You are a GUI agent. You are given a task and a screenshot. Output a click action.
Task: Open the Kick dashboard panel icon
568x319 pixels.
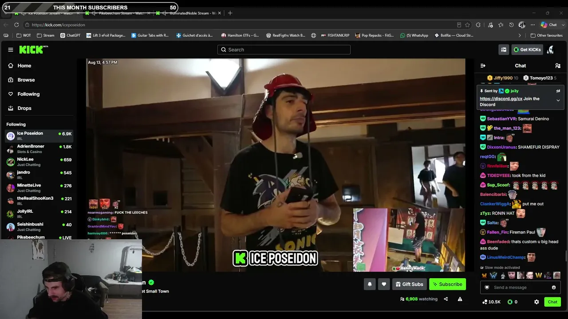(x=504, y=50)
